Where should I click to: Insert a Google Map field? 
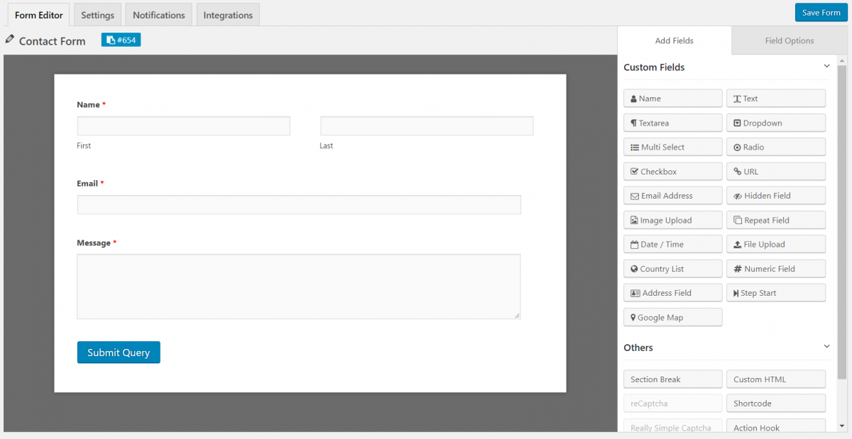tap(672, 317)
